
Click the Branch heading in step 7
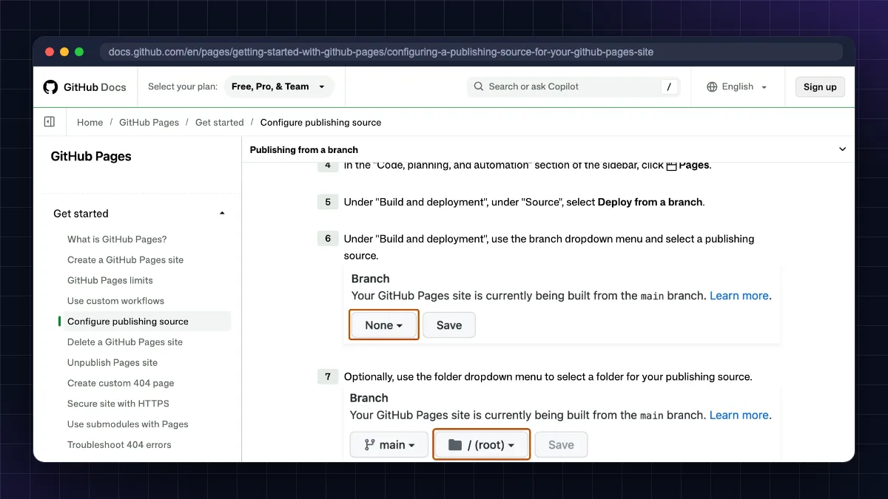coord(369,398)
